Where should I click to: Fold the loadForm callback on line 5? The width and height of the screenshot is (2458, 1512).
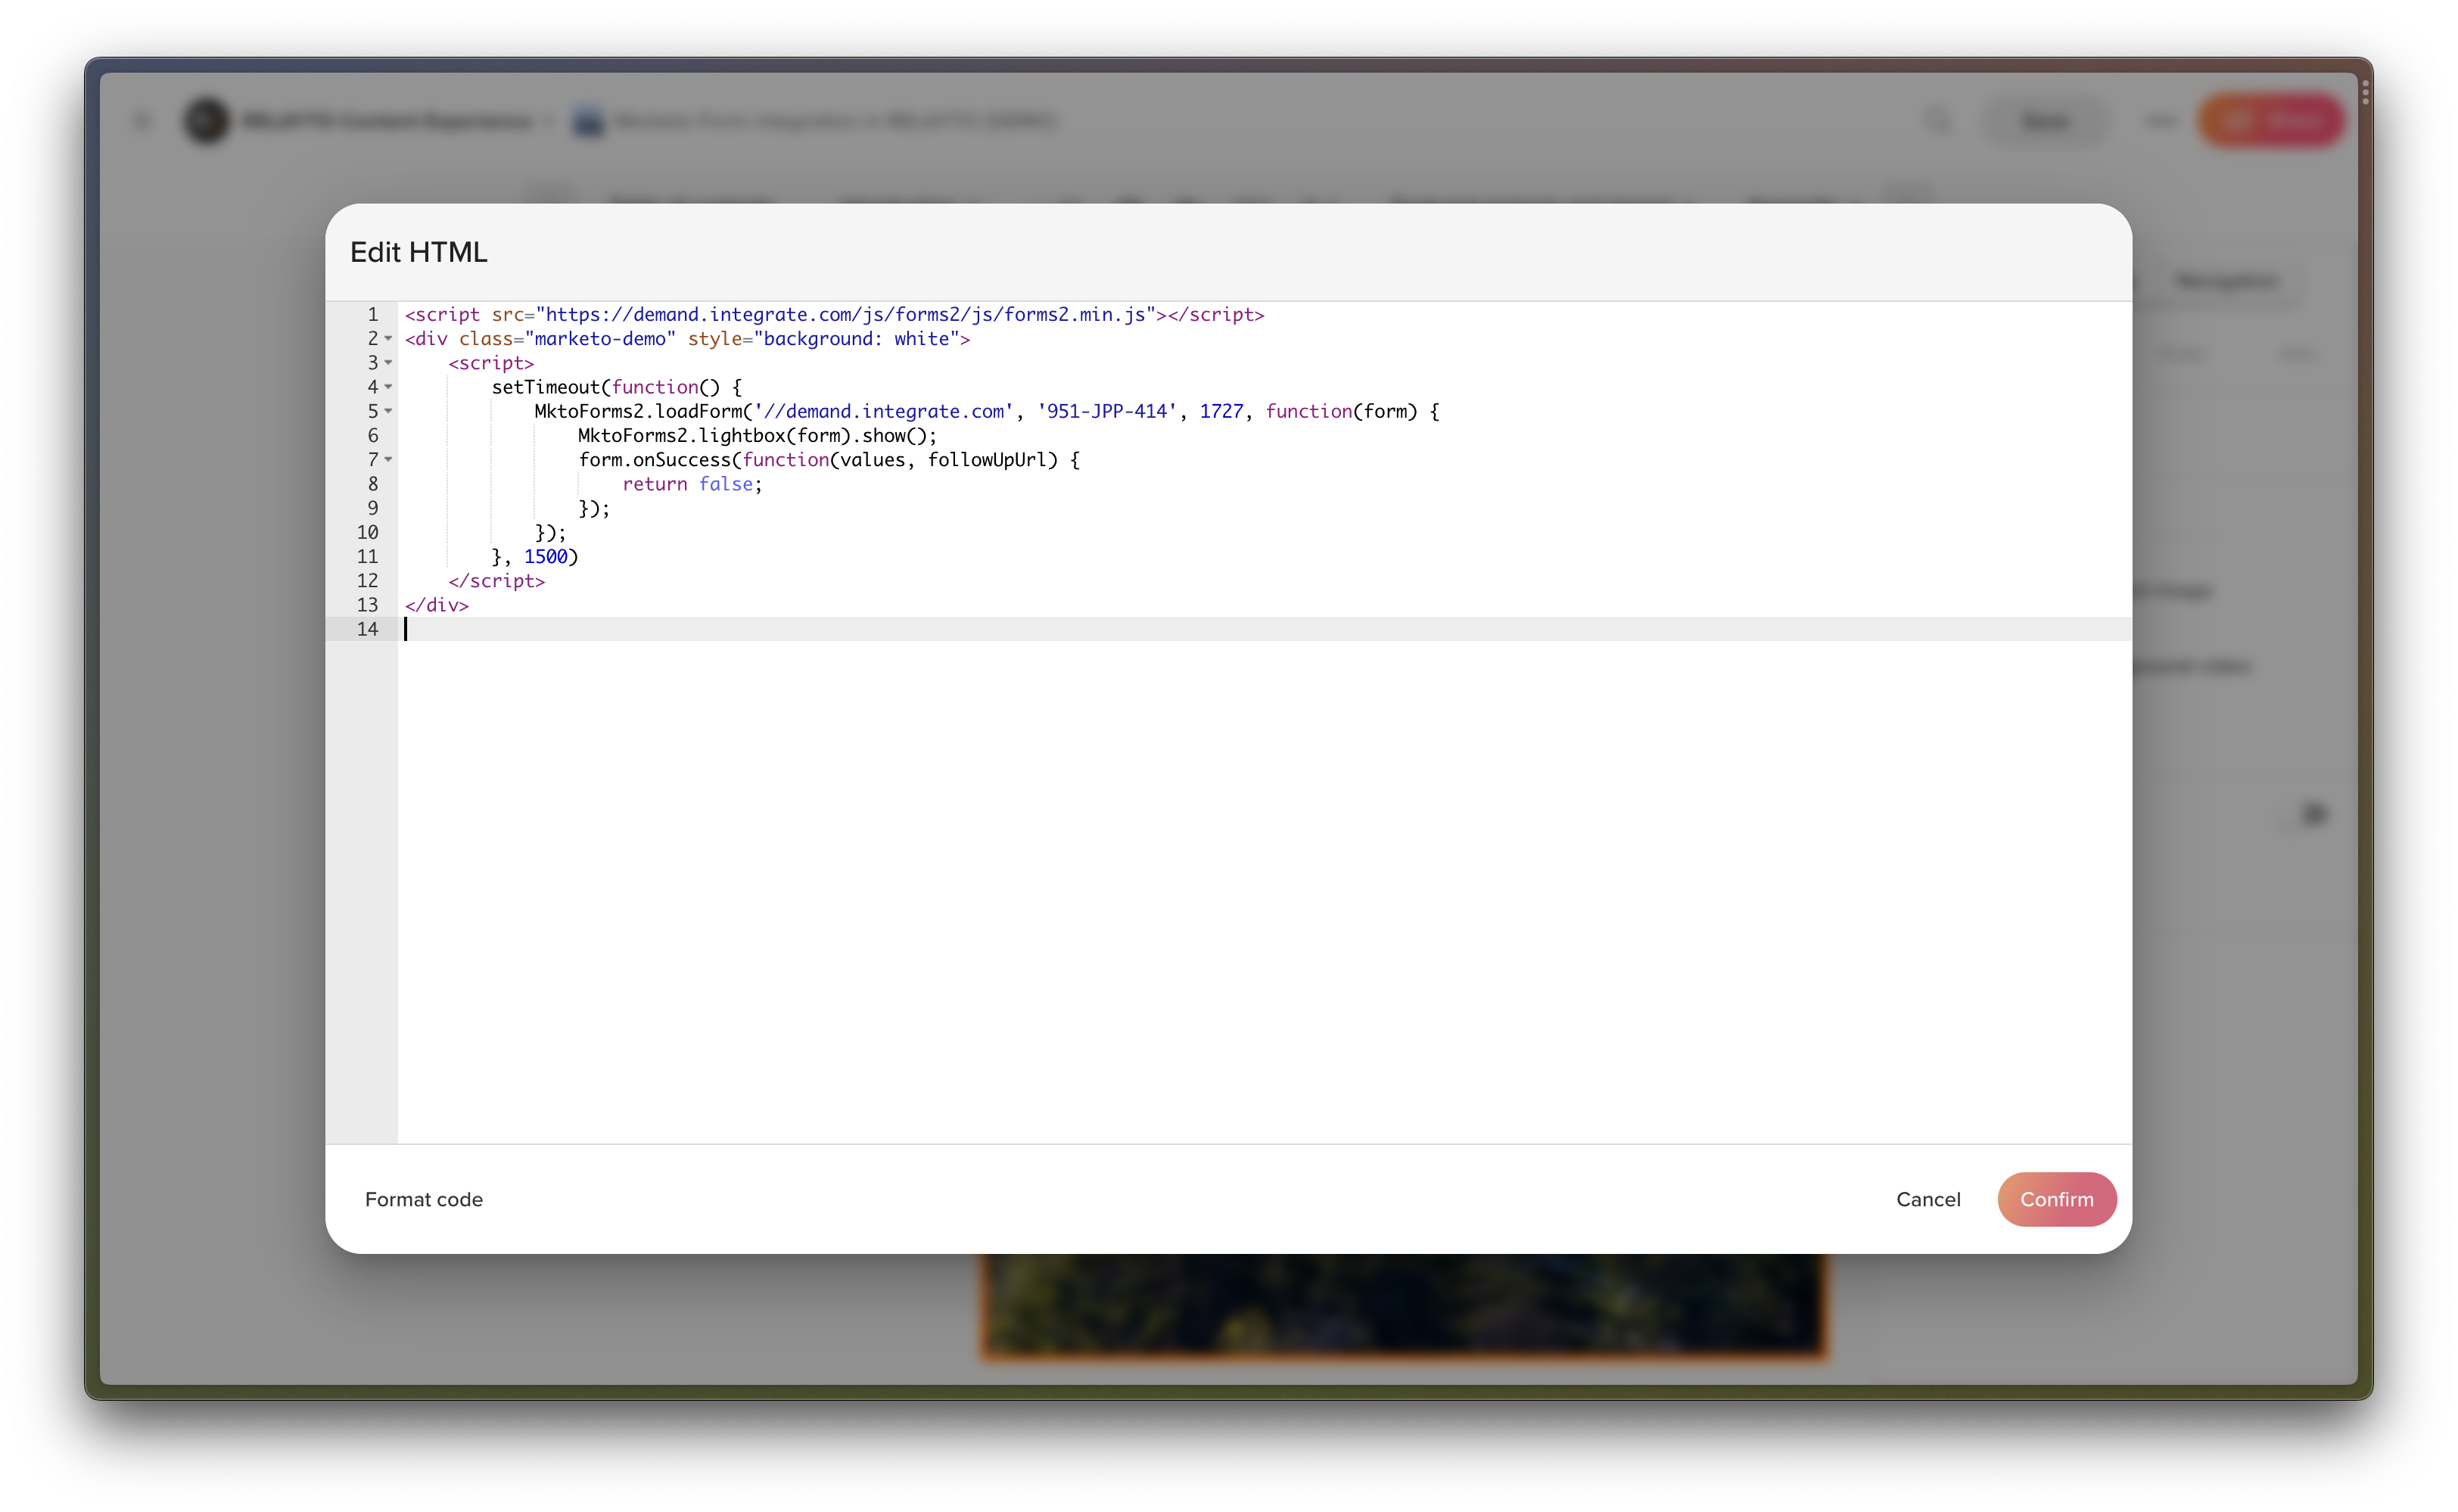tap(388, 411)
